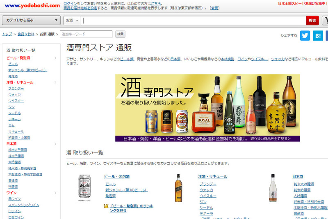Open リキュール in the sidebar
Viewport: 328px width, 219px height.
(x=16, y=131)
